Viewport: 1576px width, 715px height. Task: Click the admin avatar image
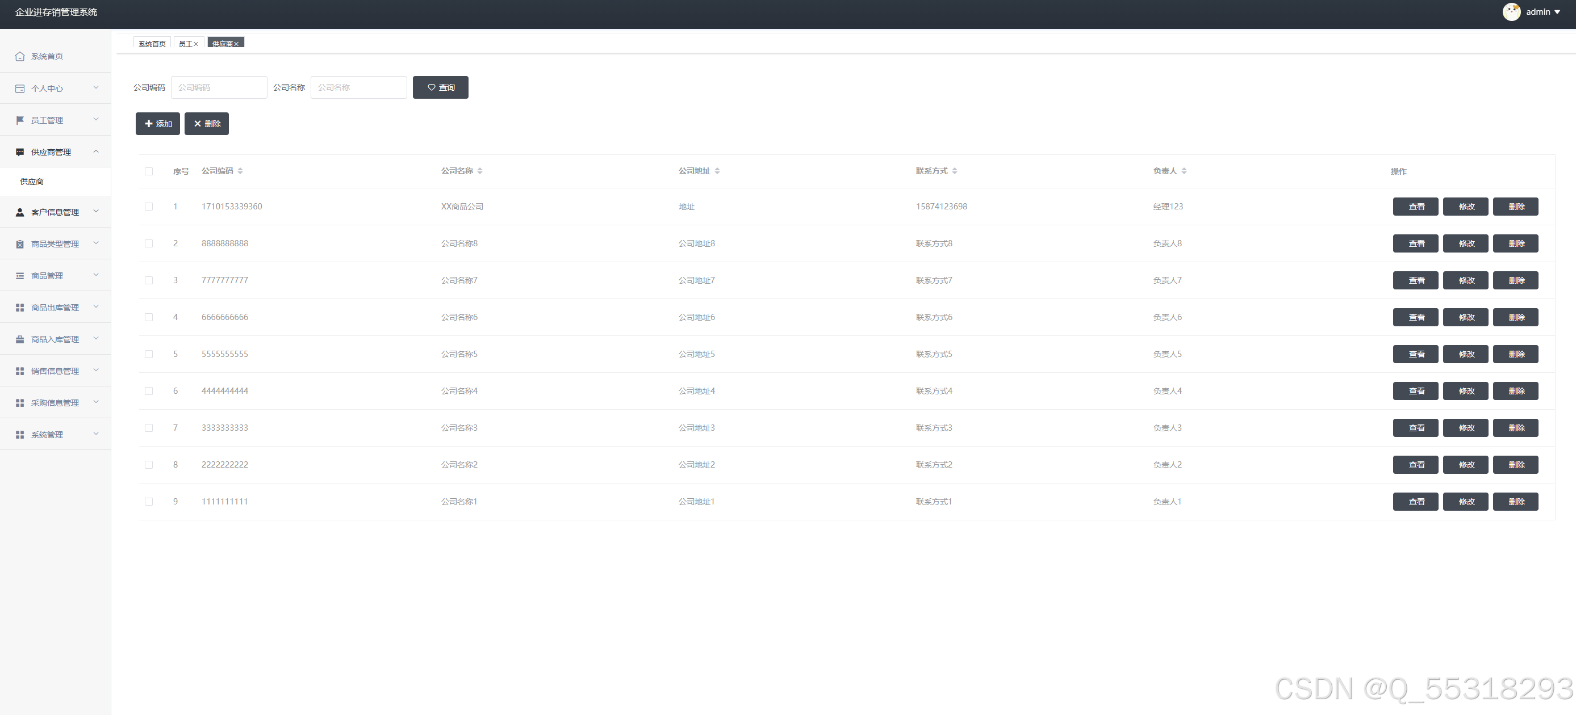(1511, 11)
